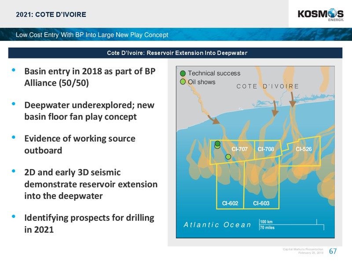Click the 'Oil shows' legend label
This screenshot has height=264, width=352.
(202, 82)
